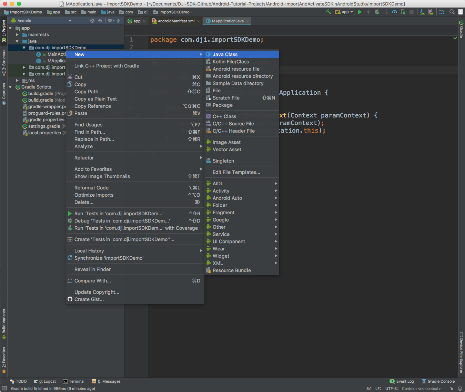
Task: Select Refactor in the context menu
Action: 135,158
